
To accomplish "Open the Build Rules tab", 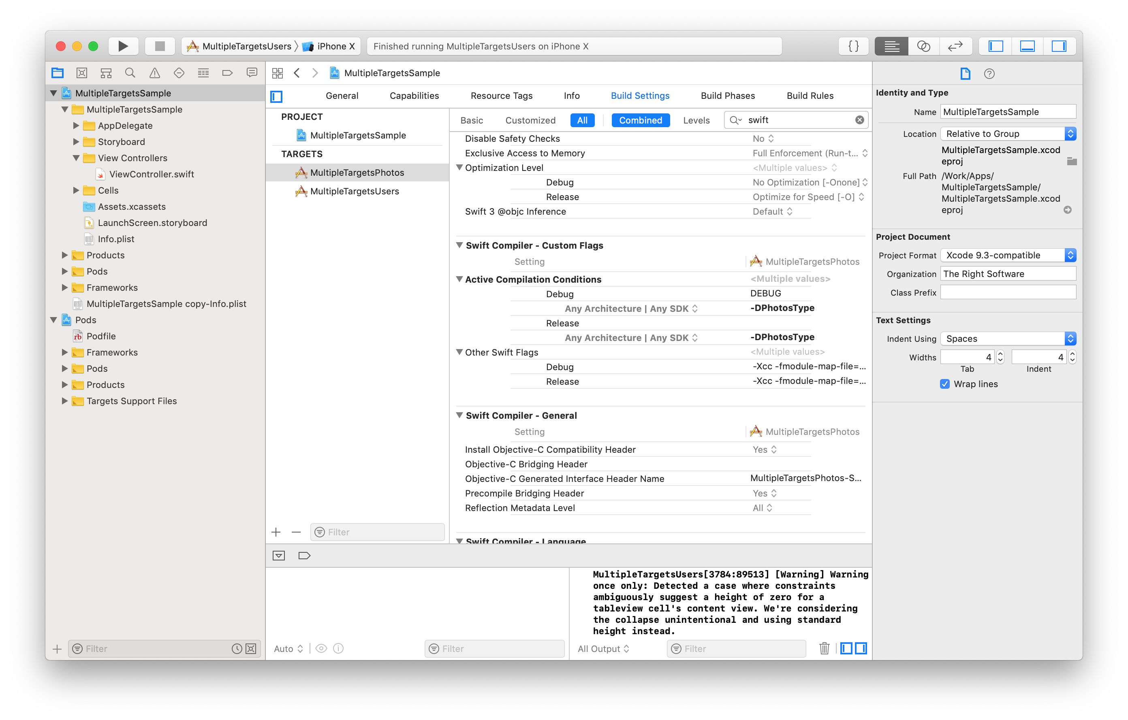I will tap(810, 96).
